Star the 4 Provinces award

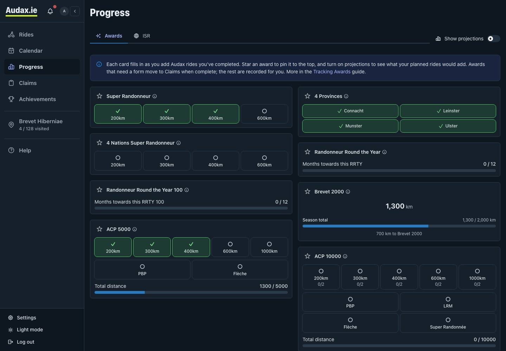coord(307,96)
